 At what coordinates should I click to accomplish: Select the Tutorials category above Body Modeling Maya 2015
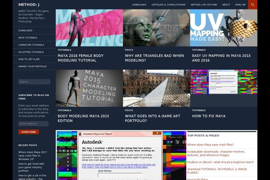pyautogui.click(x=64, y=110)
